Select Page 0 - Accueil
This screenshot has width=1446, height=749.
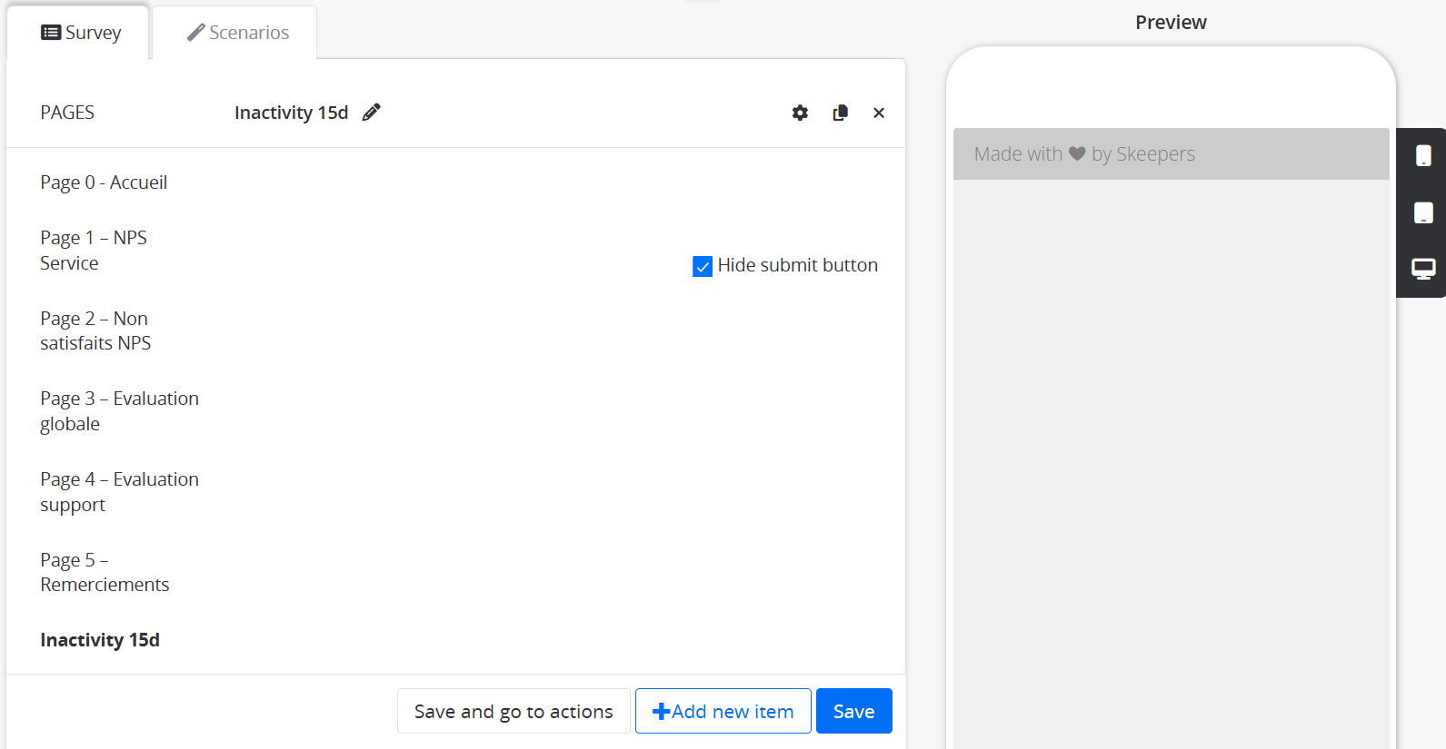[104, 182]
